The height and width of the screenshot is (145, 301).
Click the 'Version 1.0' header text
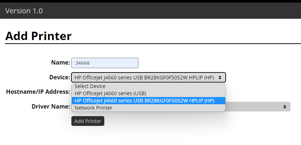tap(24, 11)
